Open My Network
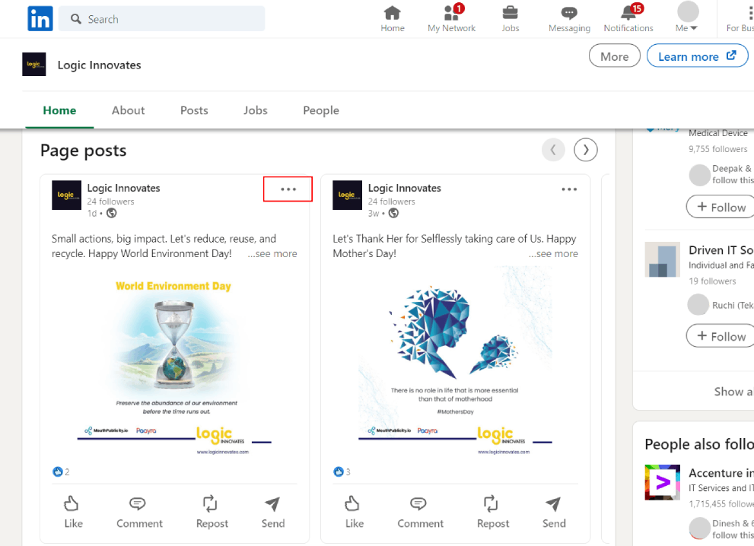This screenshot has width=754, height=546. [x=451, y=19]
